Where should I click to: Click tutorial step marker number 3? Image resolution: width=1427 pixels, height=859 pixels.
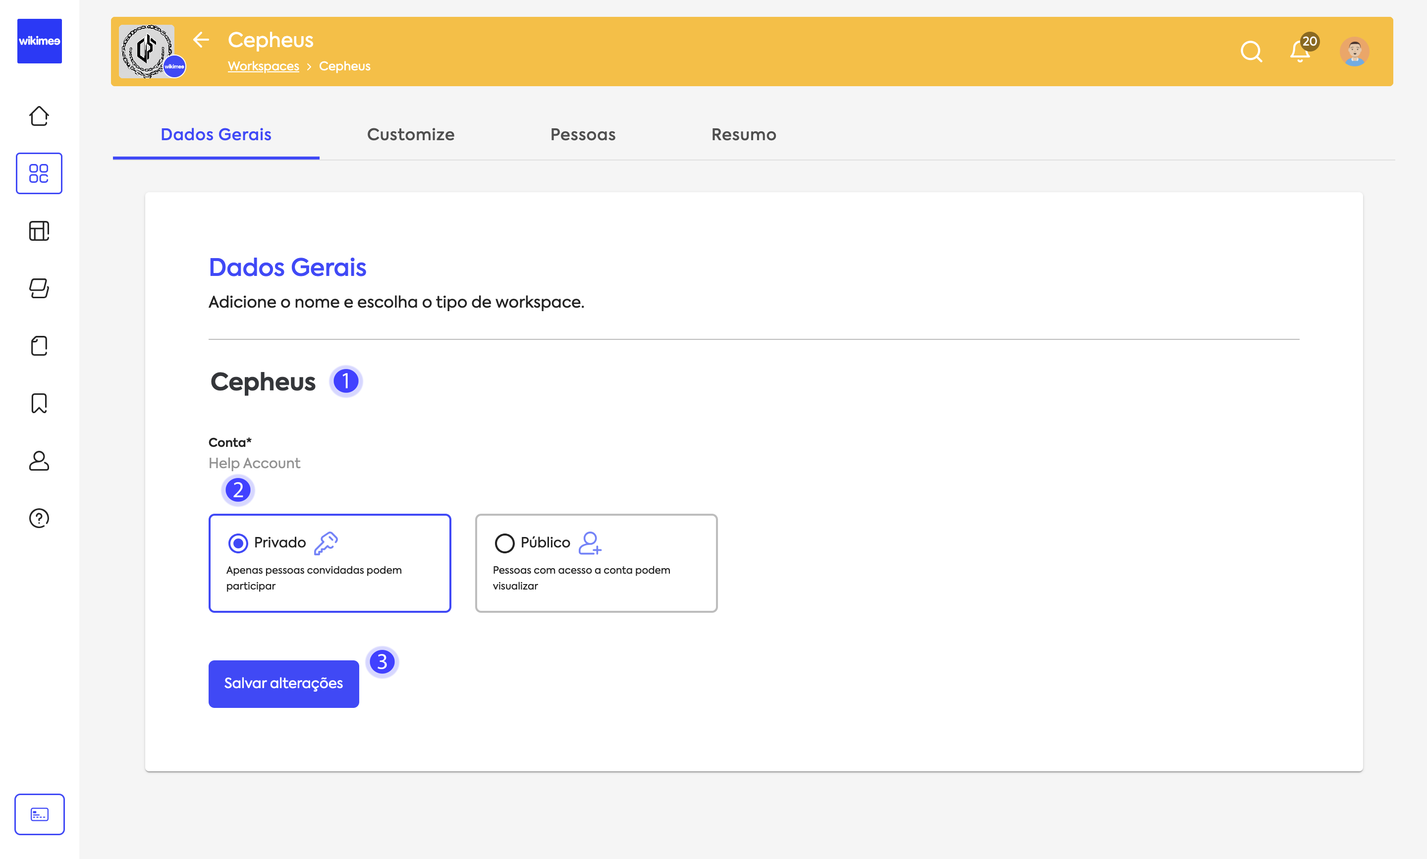click(382, 662)
